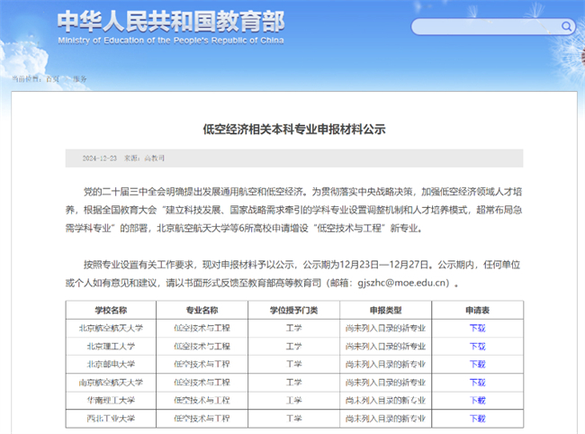Click the article title 低空经济相关本科专业申报材料公示
The image size is (585, 434).
click(293, 130)
